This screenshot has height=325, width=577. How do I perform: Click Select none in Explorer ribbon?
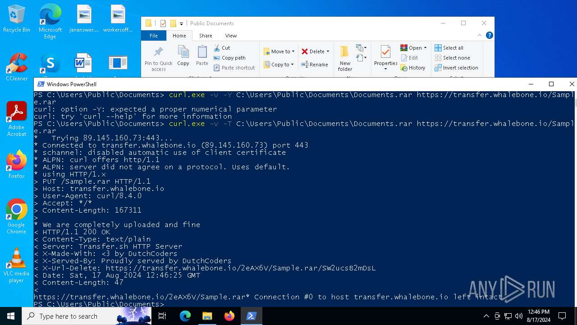[x=452, y=58]
